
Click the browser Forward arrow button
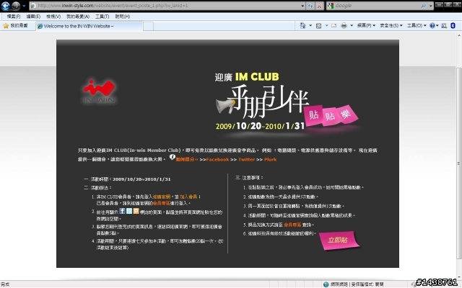tap(16, 6)
